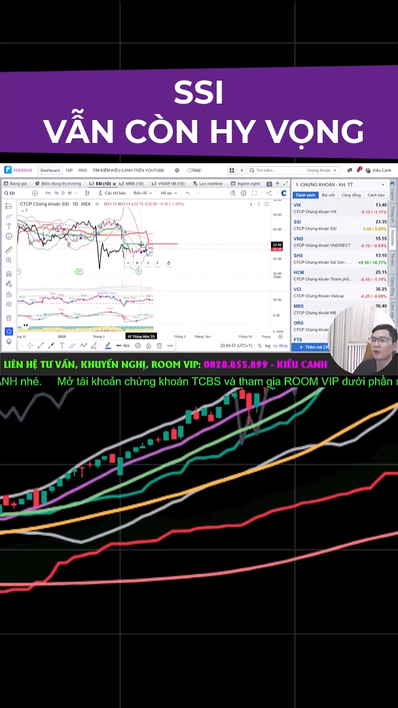Toggle tự động auto scale
This screenshot has width=398, height=708.
(280, 346)
